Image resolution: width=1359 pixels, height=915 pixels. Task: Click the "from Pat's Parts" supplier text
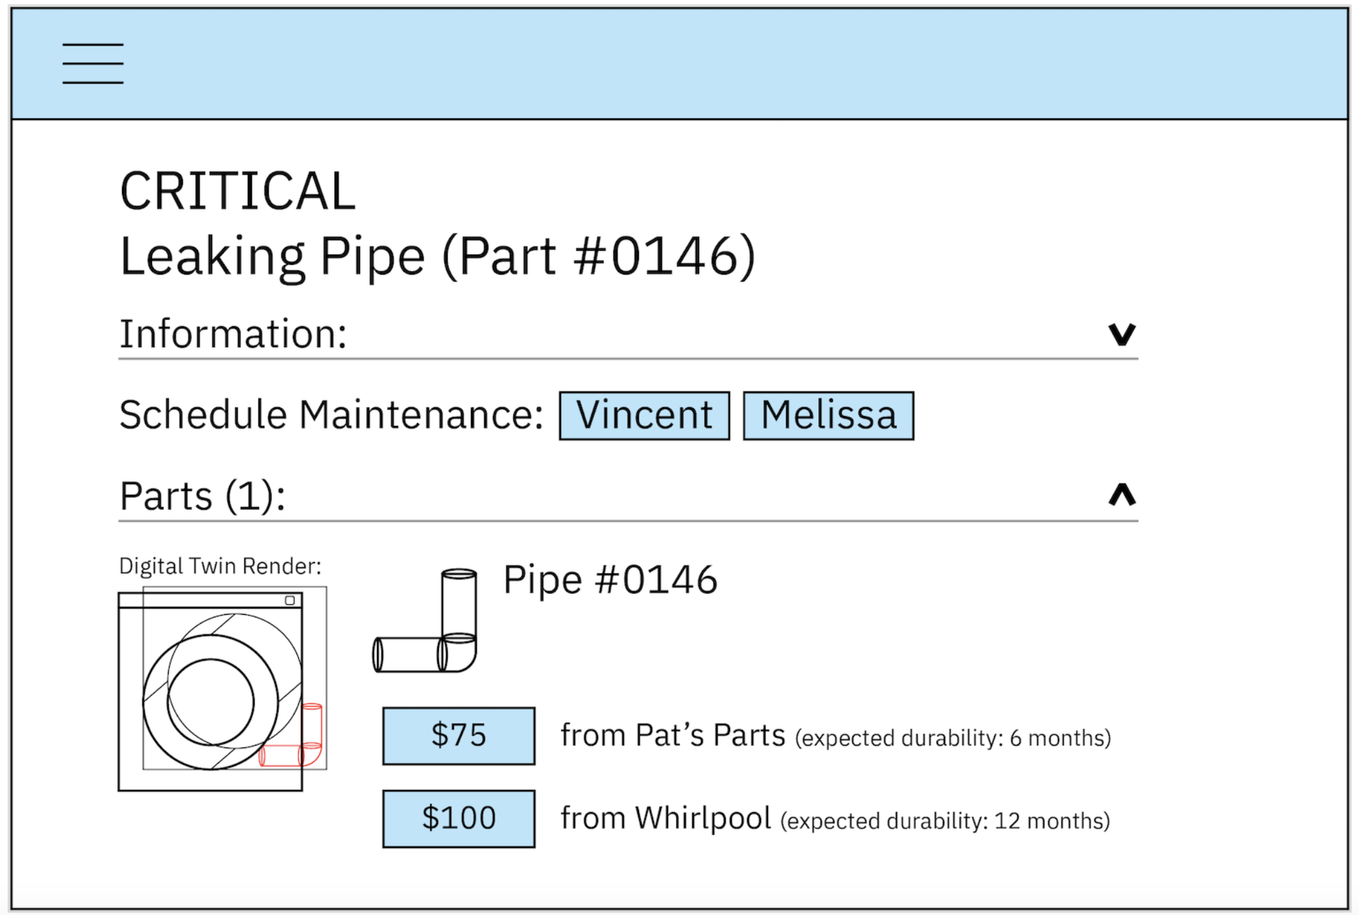673,736
